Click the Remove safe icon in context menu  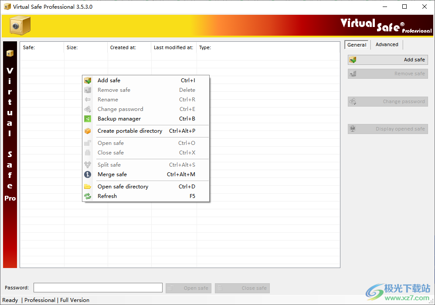click(88, 90)
